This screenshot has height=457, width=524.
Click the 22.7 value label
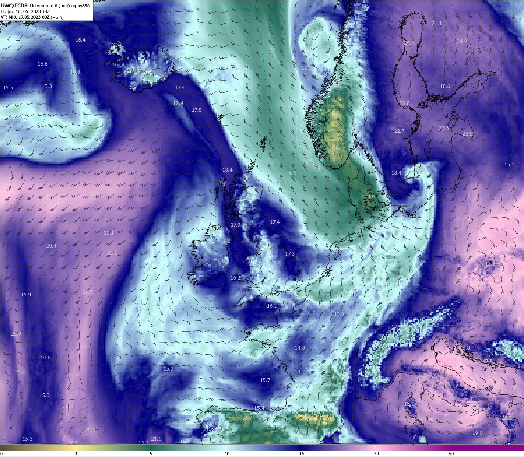pos(399,131)
